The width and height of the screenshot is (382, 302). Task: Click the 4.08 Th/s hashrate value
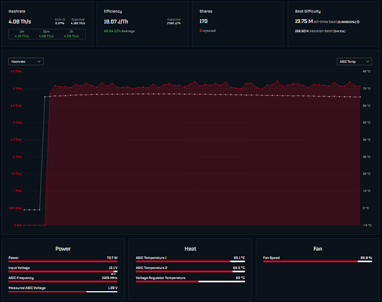20,22
